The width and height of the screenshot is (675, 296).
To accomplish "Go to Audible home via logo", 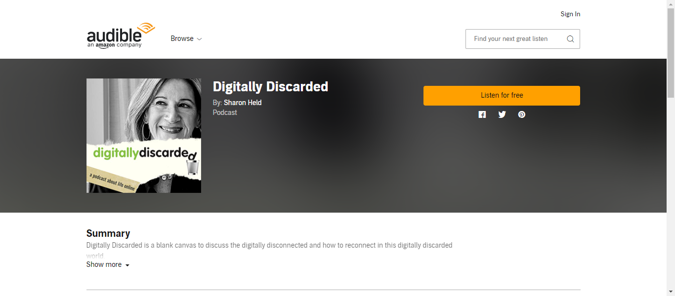I will (x=121, y=36).
